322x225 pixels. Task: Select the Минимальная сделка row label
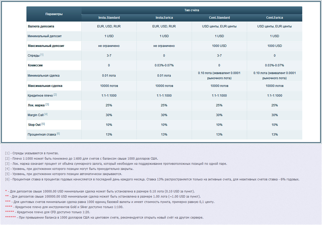click(43, 76)
